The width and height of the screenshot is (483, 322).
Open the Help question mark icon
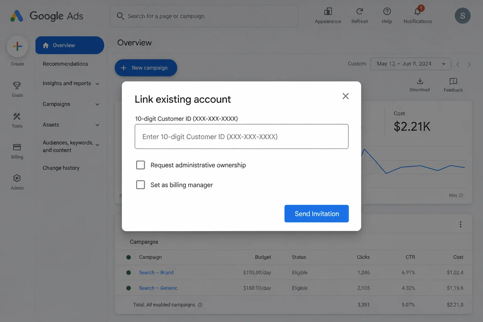387,12
